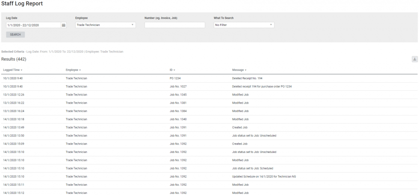
Task: Sort by the ID column arrow
Action: 174,70
